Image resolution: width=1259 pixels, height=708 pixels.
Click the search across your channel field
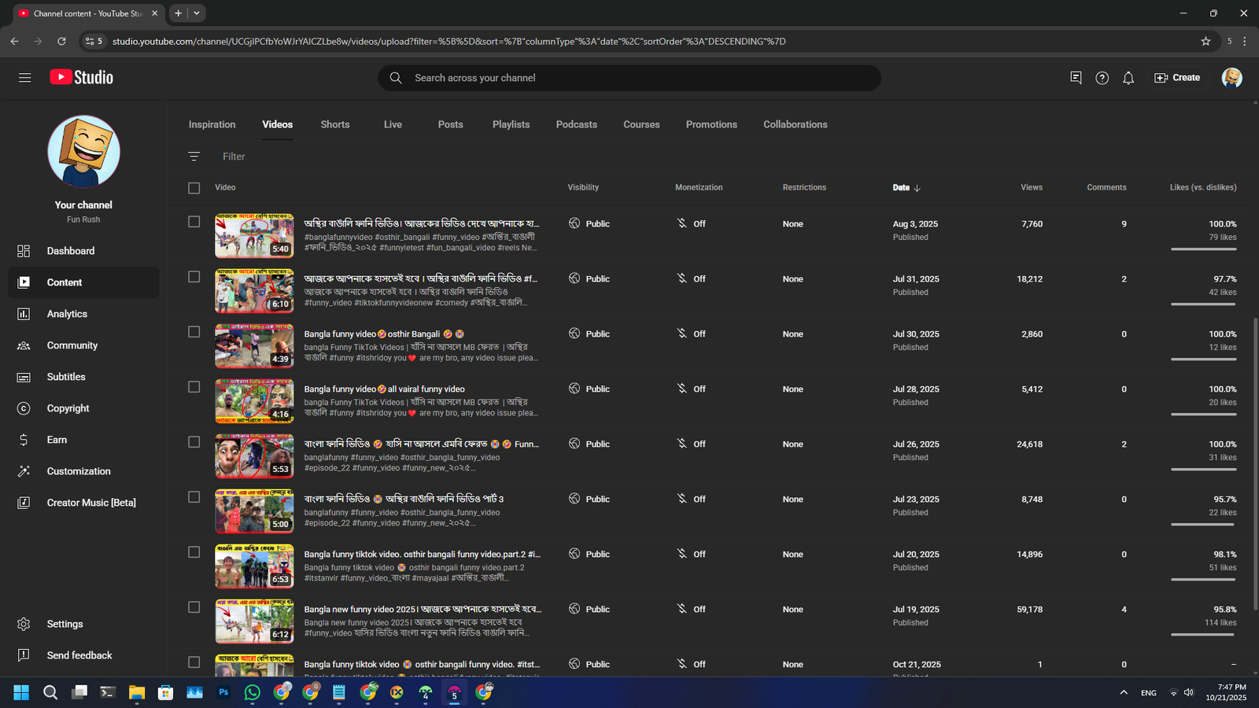coord(629,78)
